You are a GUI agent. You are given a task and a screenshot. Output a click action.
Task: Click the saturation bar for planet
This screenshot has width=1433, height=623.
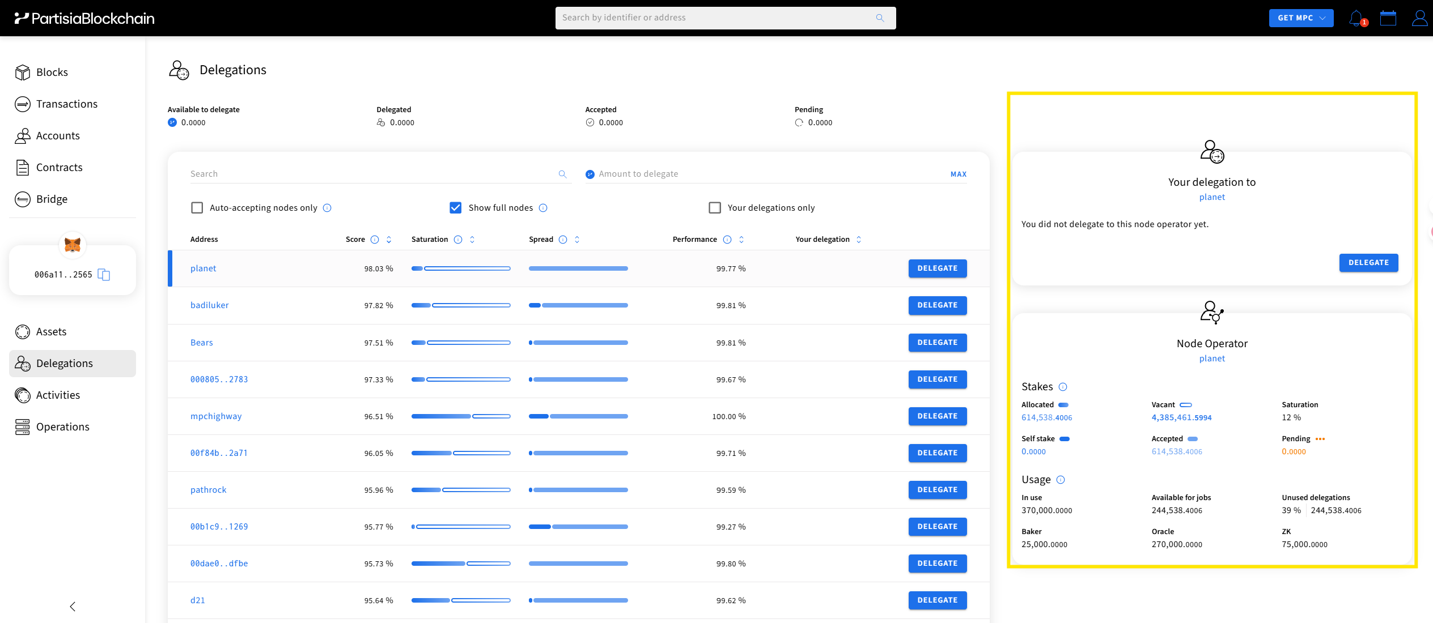coord(461,268)
